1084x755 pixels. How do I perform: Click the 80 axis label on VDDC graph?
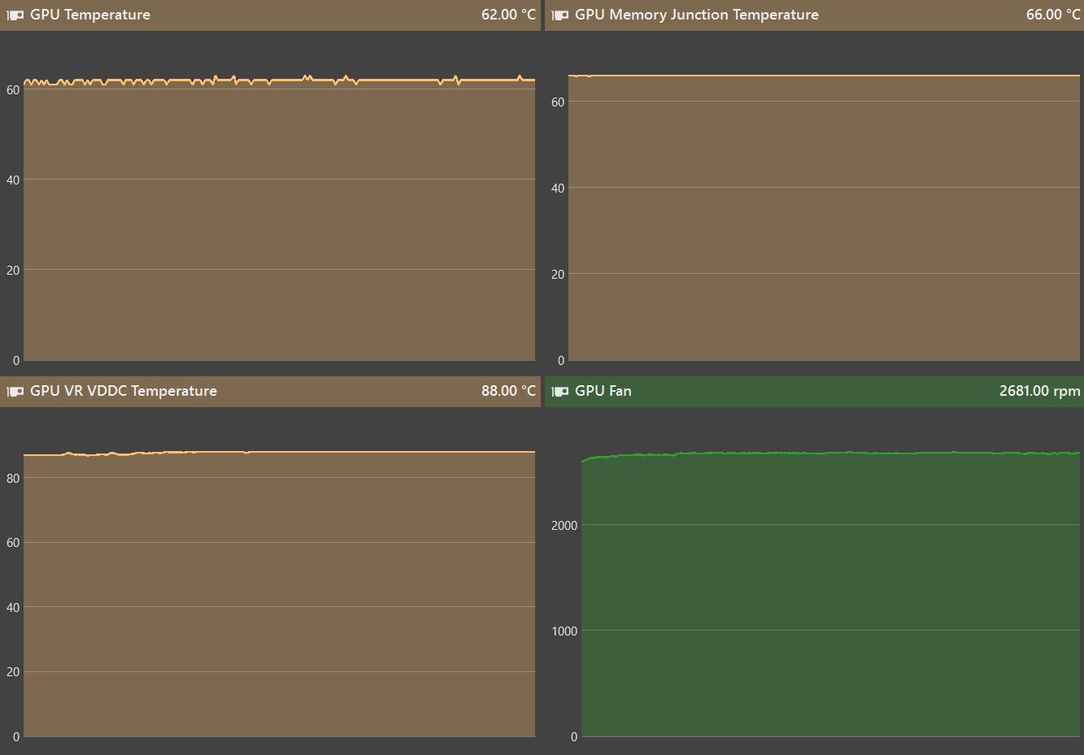[x=12, y=478]
